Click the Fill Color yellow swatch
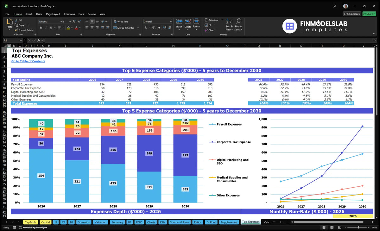 click(x=68, y=28)
